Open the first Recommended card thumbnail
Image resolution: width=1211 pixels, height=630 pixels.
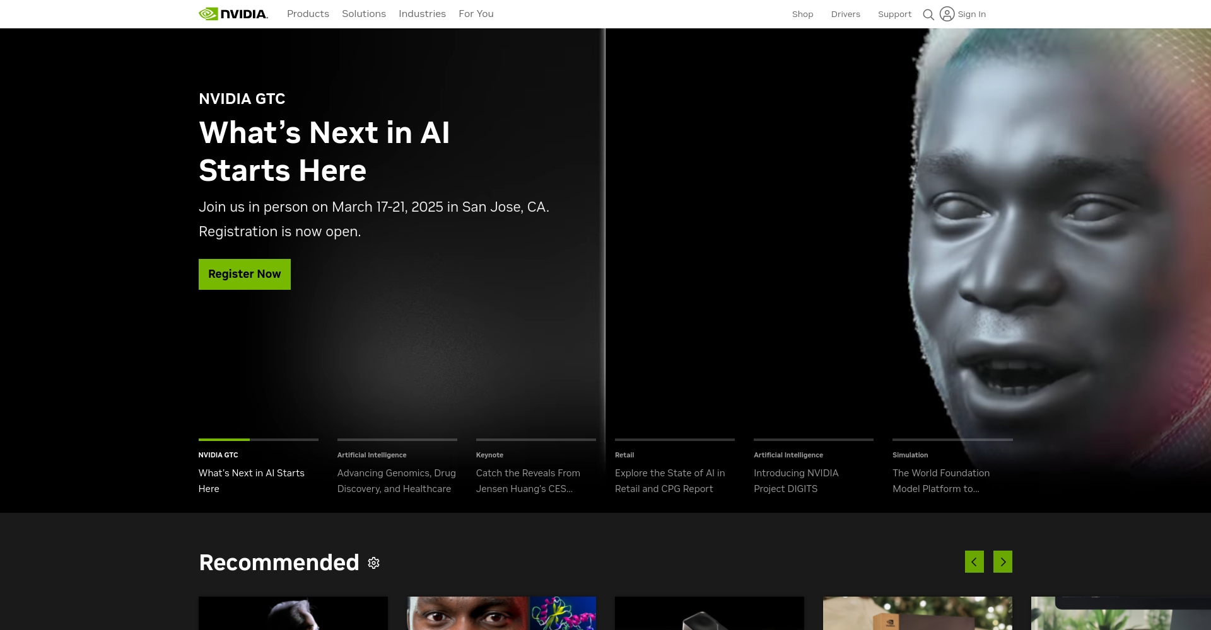pyautogui.click(x=293, y=613)
